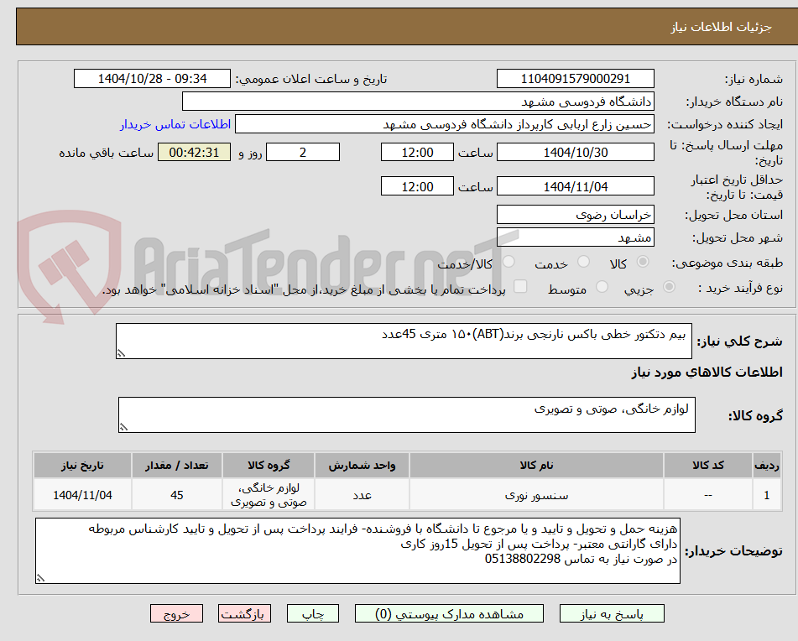Screen dimensions: 798x641
Task: Toggle the اسناد خزانه اسلامی payment checkbox
Action: (520, 286)
